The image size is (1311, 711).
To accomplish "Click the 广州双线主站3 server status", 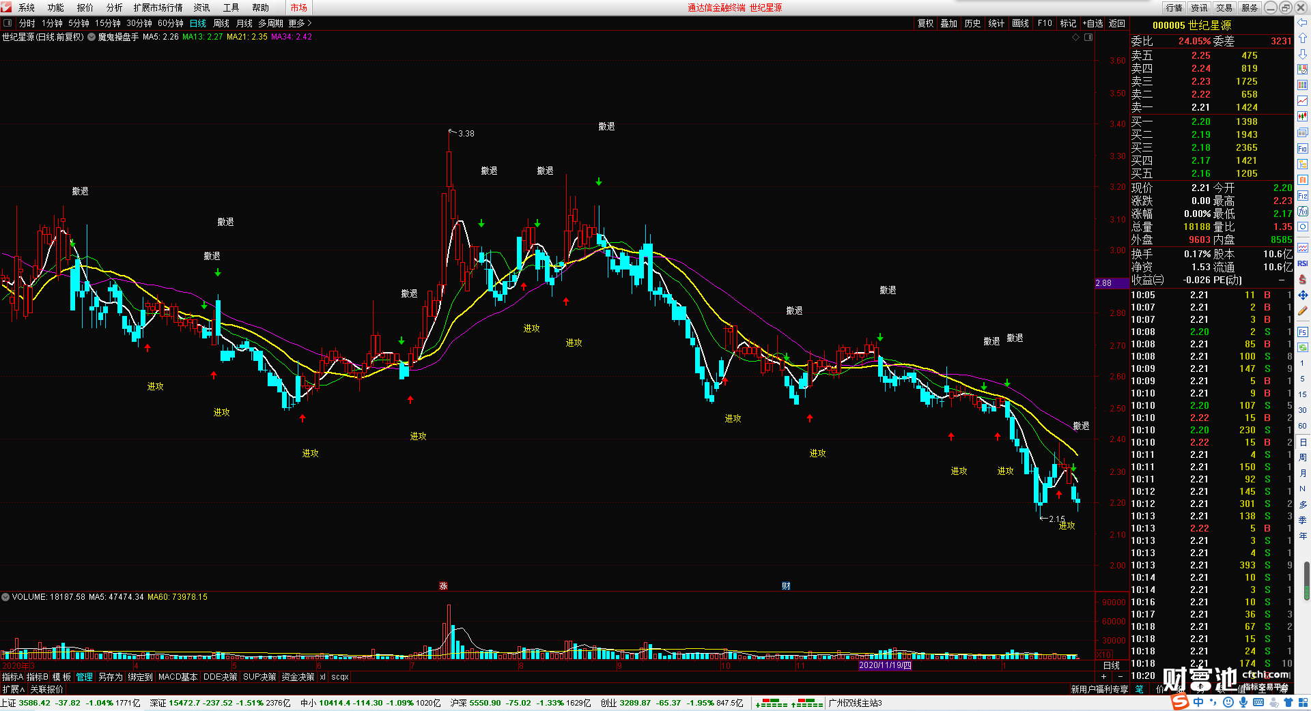I will tap(855, 703).
